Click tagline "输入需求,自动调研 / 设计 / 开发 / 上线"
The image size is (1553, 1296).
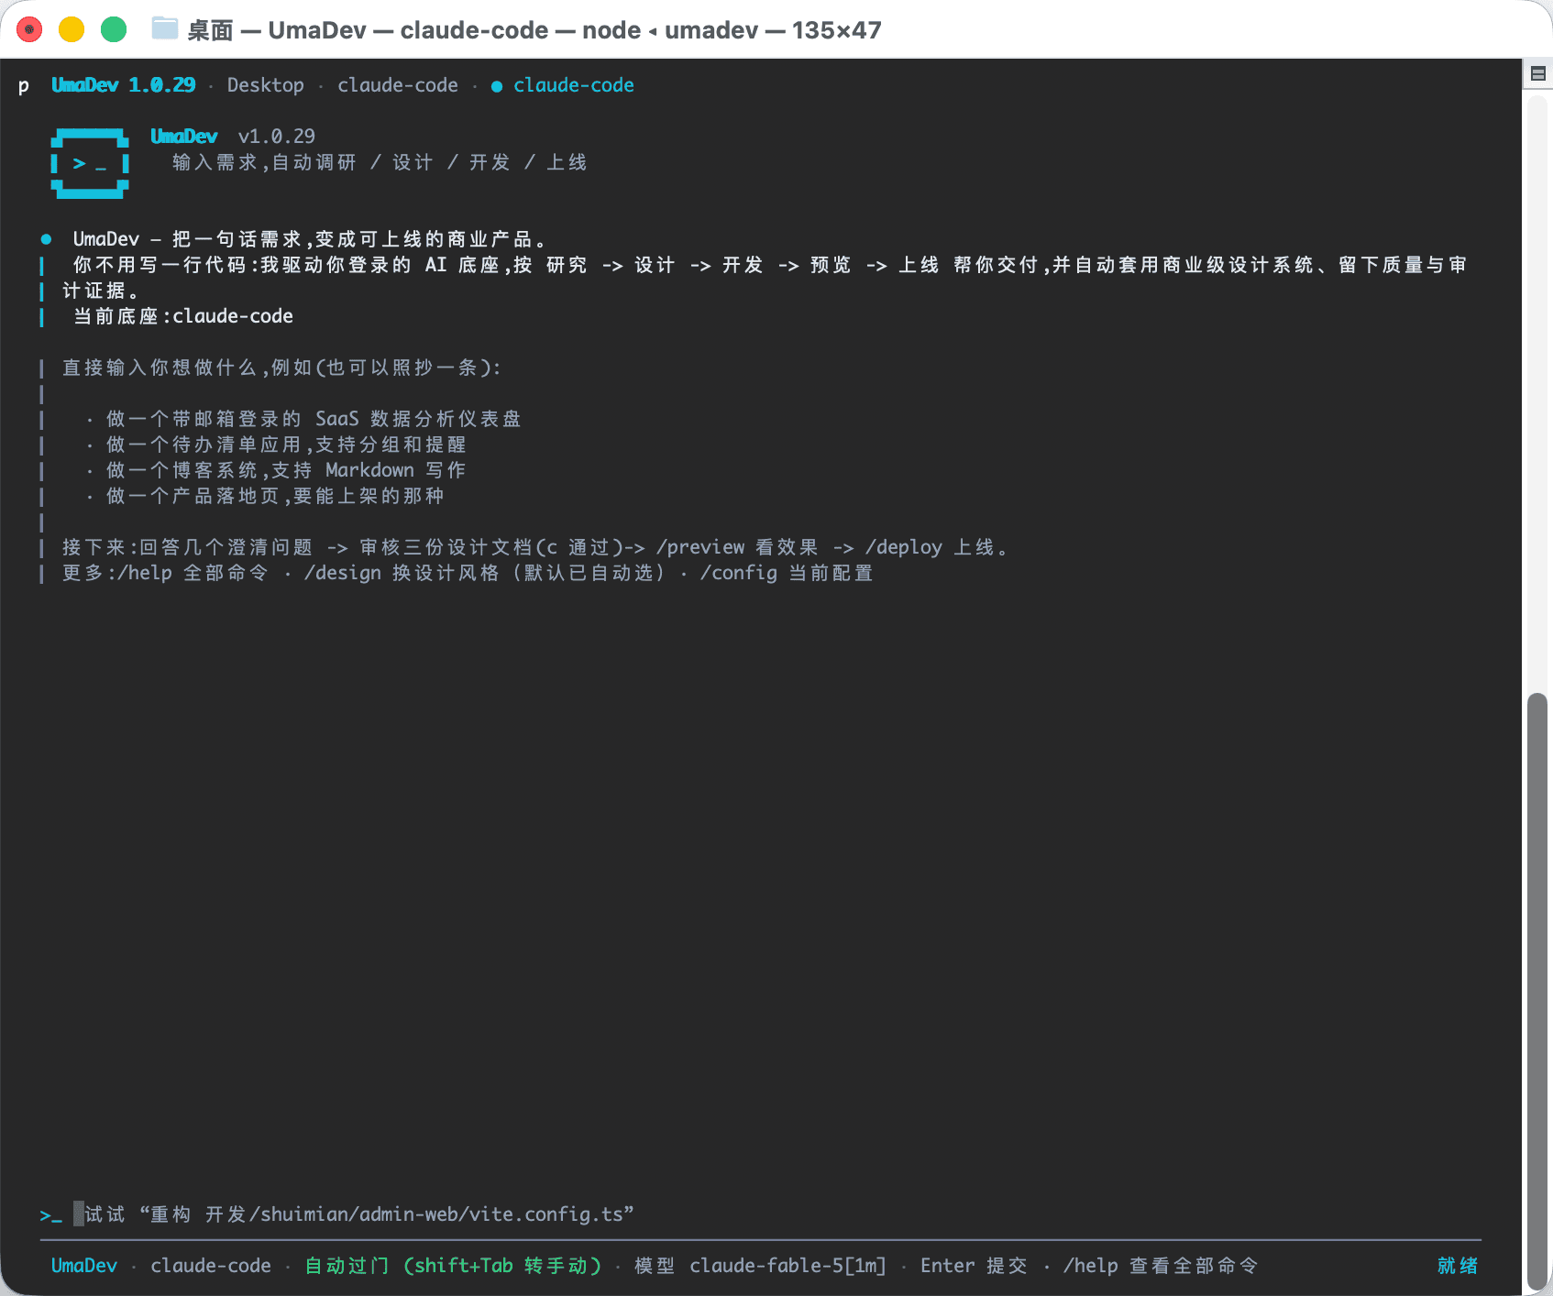pyautogui.click(x=380, y=162)
